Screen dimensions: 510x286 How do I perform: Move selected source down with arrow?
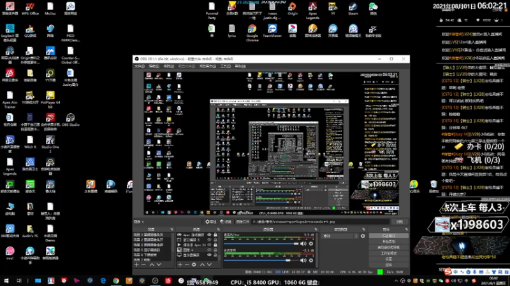[210, 264]
